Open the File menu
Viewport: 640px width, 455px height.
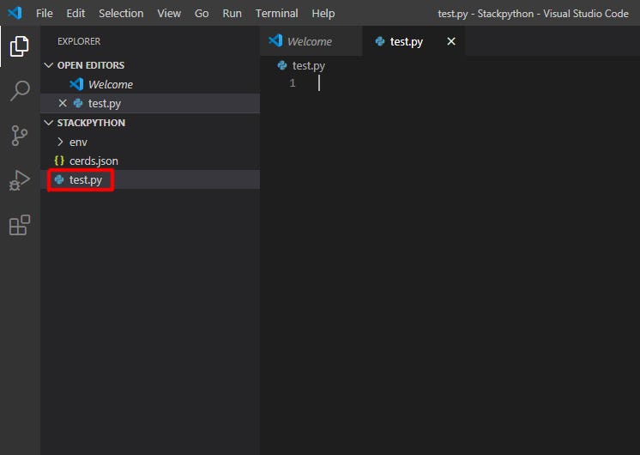tap(44, 14)
